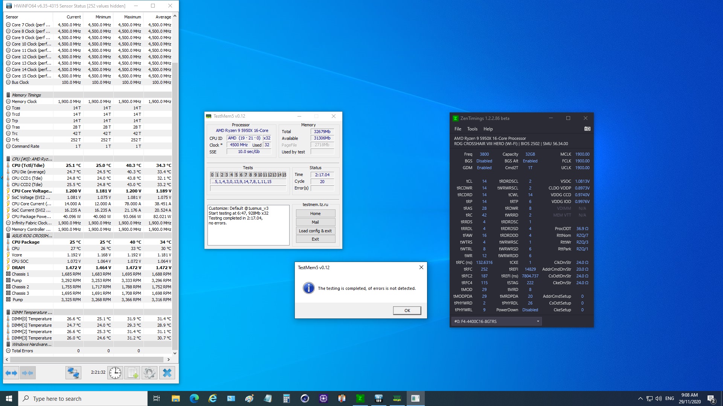723x406 pixels.
Task: Open purple CPU-Z chip icon on taskbar
Action: click(x=323, y=398)
